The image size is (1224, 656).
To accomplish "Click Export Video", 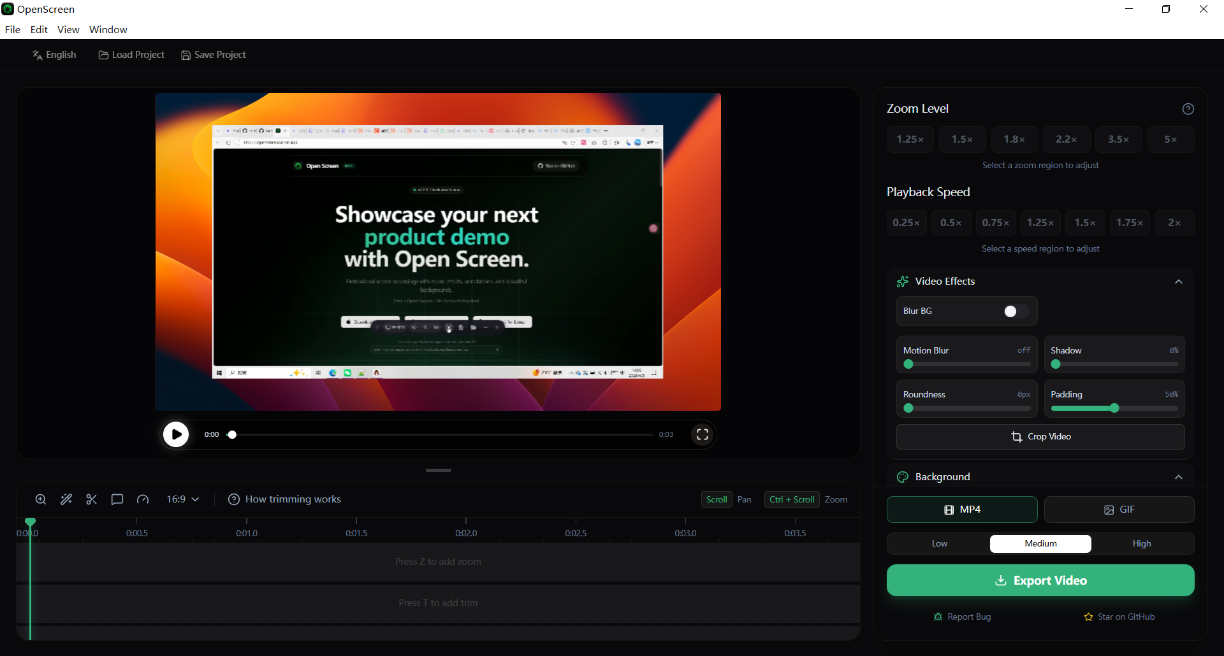I will coord(1040,580).
